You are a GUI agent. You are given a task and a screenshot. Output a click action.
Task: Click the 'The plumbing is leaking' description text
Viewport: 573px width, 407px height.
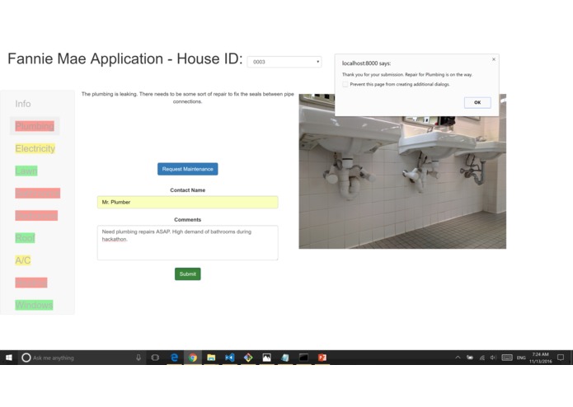click(187, 98)
